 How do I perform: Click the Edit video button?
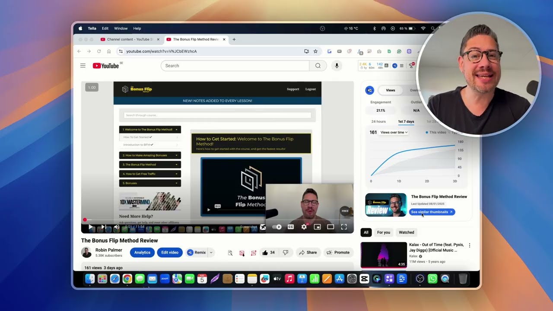[x=170, y=252]
